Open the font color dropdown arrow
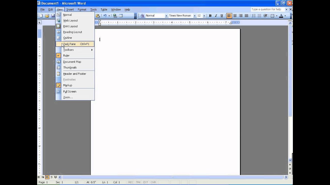 point(285,16)
